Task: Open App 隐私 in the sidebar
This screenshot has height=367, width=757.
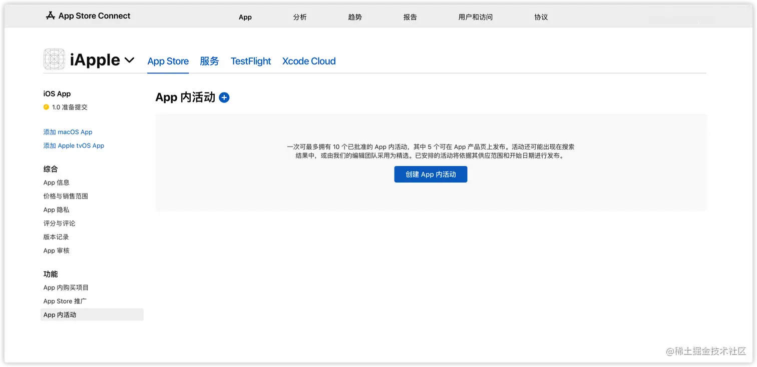Action: click(57, 210)
